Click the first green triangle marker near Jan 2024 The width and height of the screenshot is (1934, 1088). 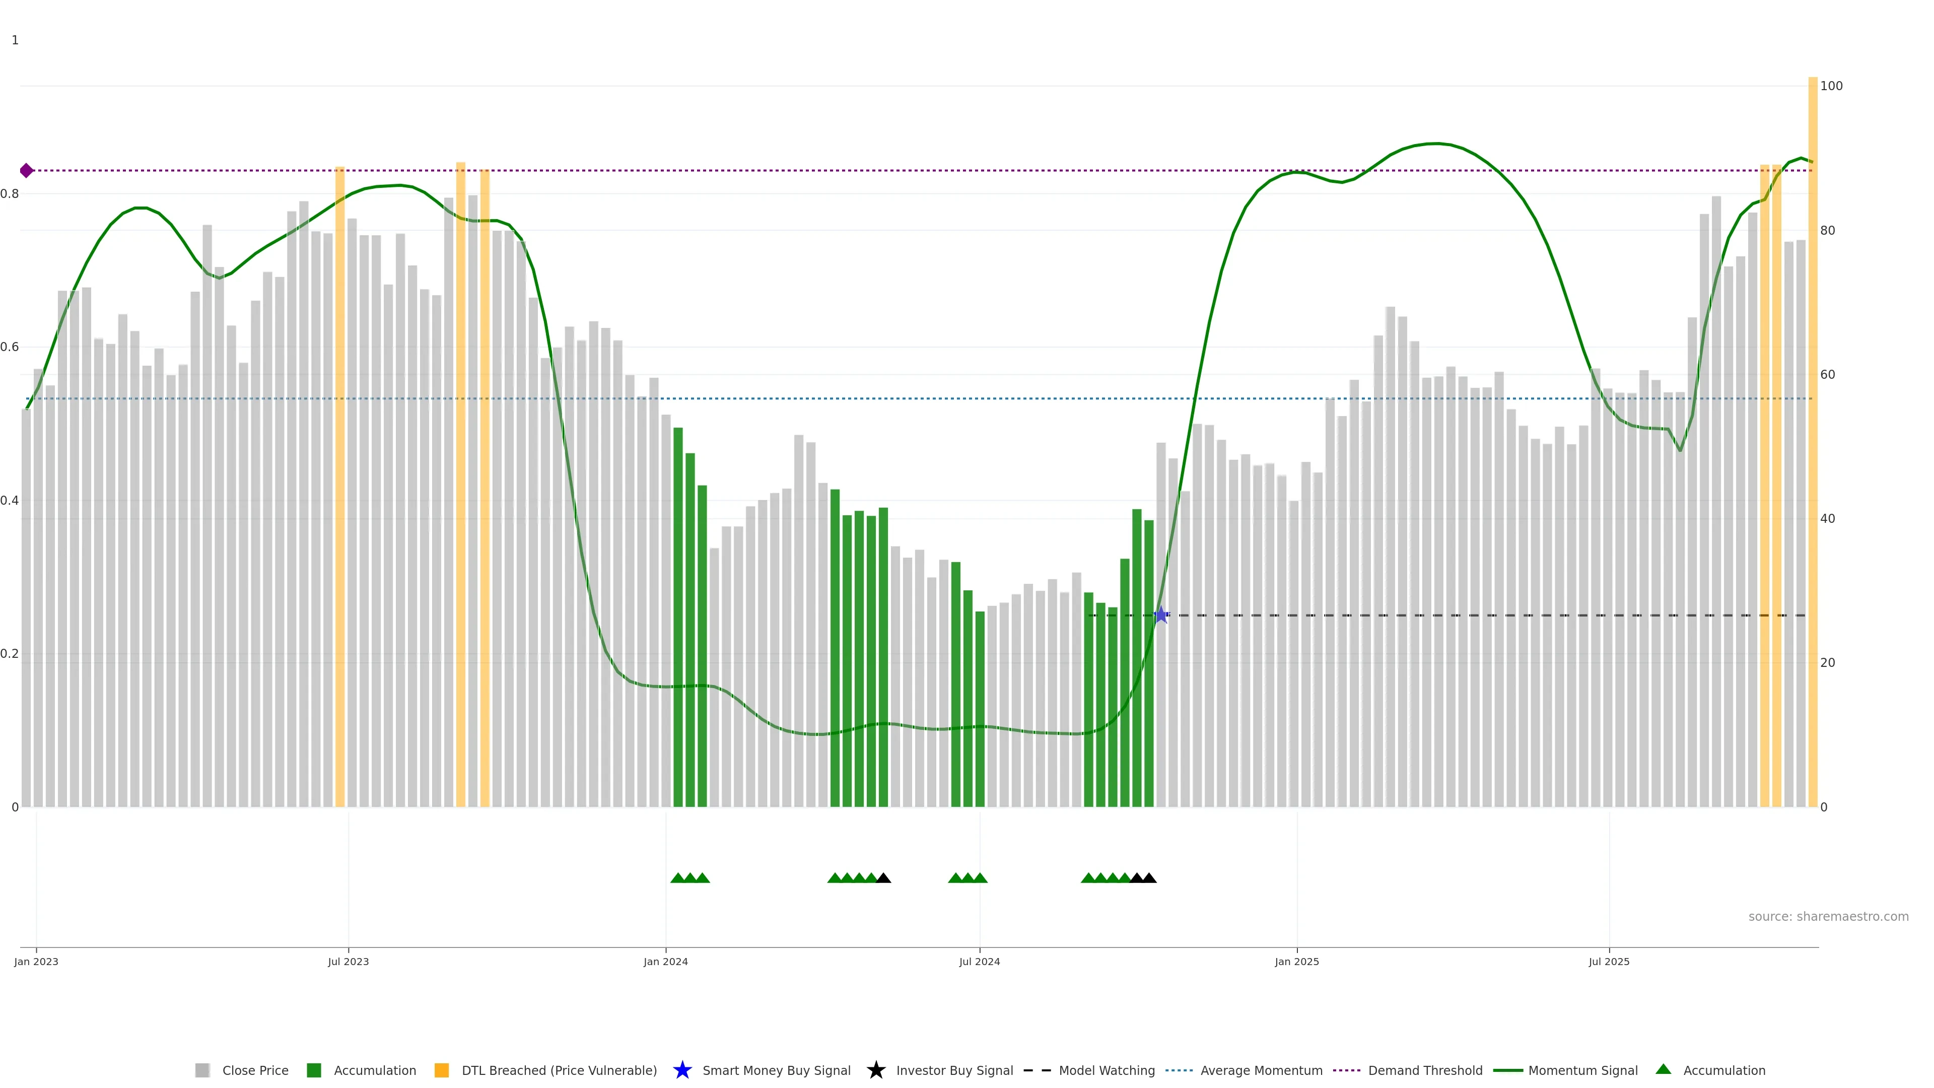[x=677, y=878]
